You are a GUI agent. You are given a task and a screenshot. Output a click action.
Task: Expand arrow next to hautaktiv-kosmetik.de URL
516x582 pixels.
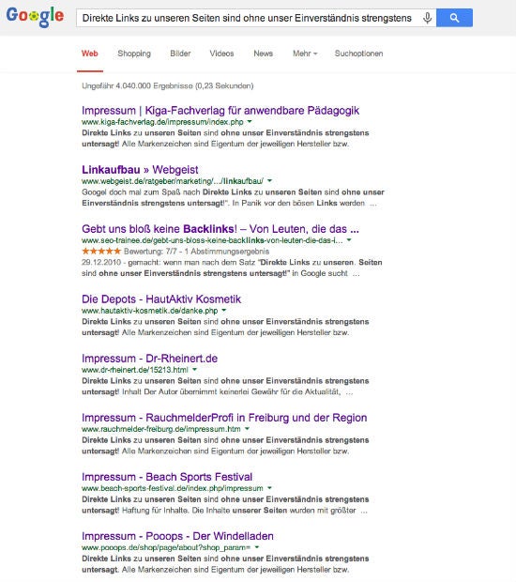point(224,310)
